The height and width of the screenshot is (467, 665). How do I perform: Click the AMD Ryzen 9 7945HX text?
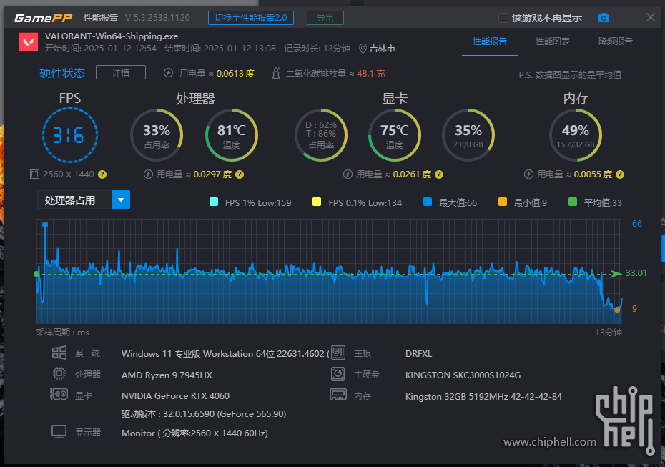(x=167, y=375)
